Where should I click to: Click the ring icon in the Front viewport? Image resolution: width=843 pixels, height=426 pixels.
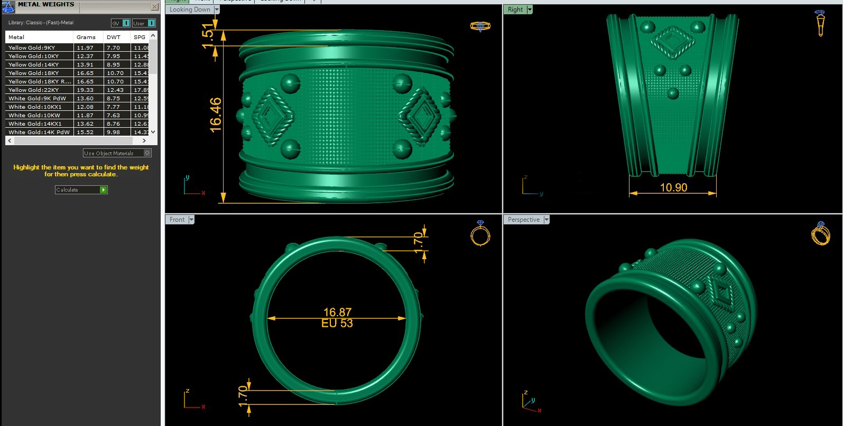pos(480,233)
